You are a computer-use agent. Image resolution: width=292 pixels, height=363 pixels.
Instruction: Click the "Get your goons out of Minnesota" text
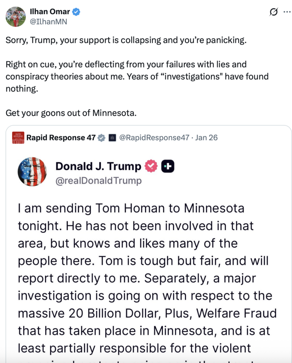pos(71,113)
